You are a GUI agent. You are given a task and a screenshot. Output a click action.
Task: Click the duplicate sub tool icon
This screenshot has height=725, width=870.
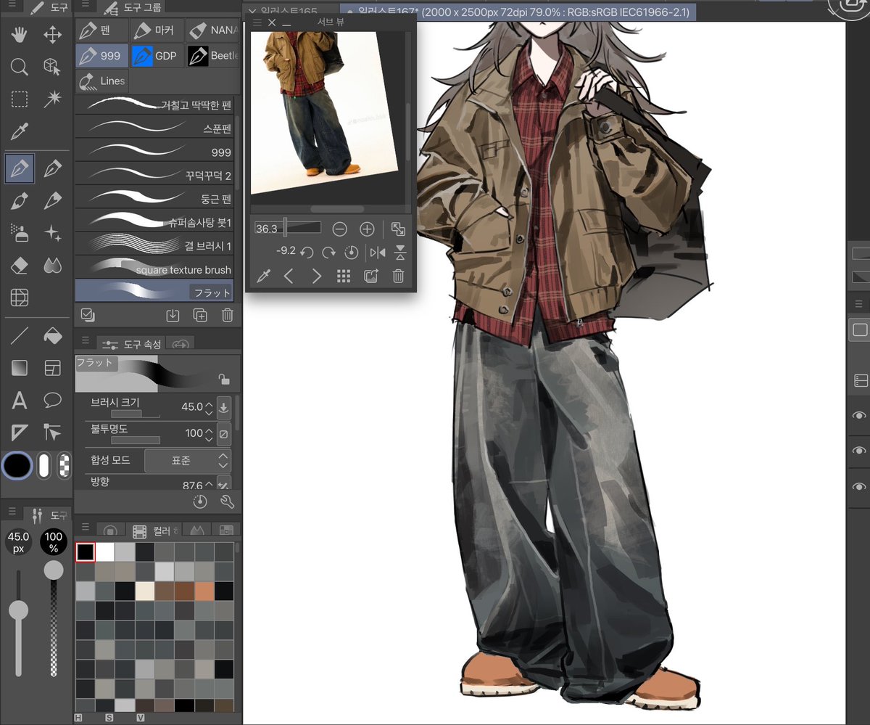200,315
